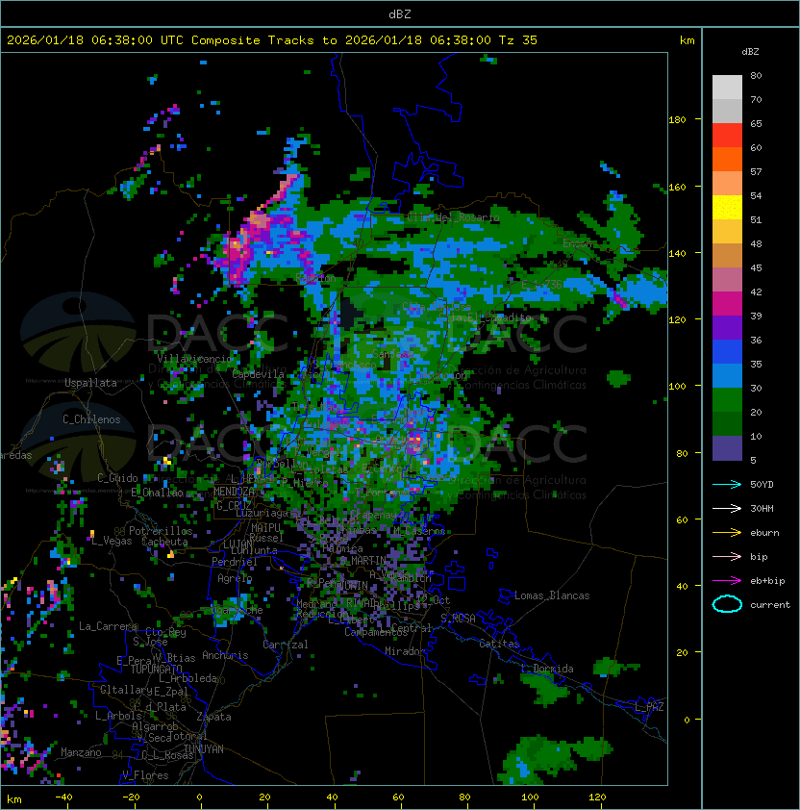Click the 'Anchoris' map label
Viewport: 800px width, 810px height.
point(225,655)
